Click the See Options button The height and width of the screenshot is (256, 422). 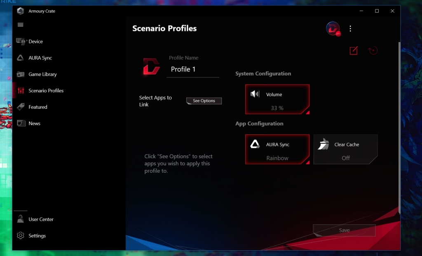tap(204, 101)
